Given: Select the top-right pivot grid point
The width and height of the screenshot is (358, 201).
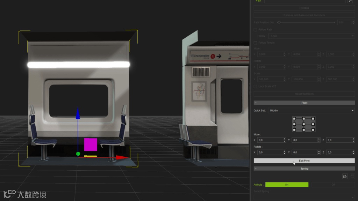Looking at the screenshot, I should (313, 119).
